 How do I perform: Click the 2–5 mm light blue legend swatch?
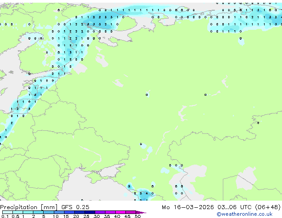coord(38,212)
